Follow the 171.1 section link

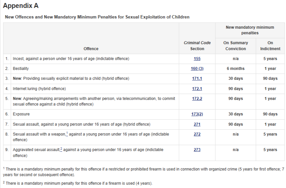[x=197, y=78]
